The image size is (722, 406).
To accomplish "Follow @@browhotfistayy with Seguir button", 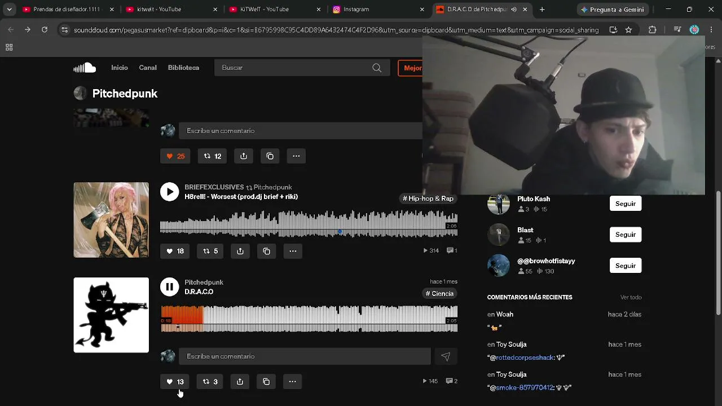I will pyautogui.click(x=626, y=266).
